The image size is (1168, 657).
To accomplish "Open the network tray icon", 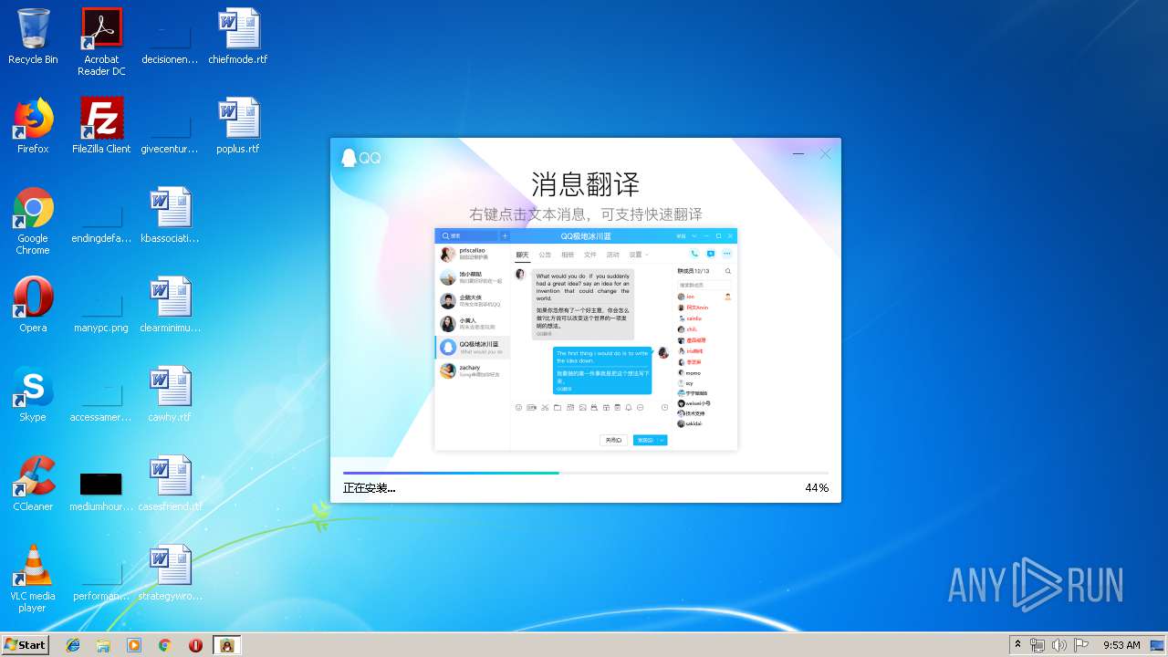I will point(1038,645).
